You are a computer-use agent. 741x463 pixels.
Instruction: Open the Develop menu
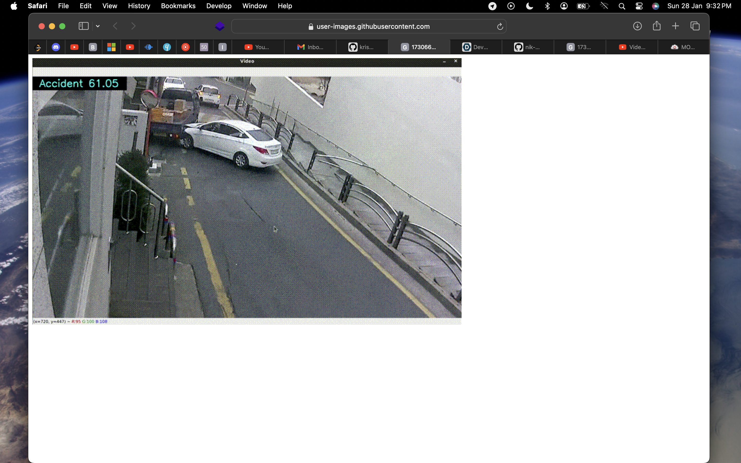click(219, 6)
